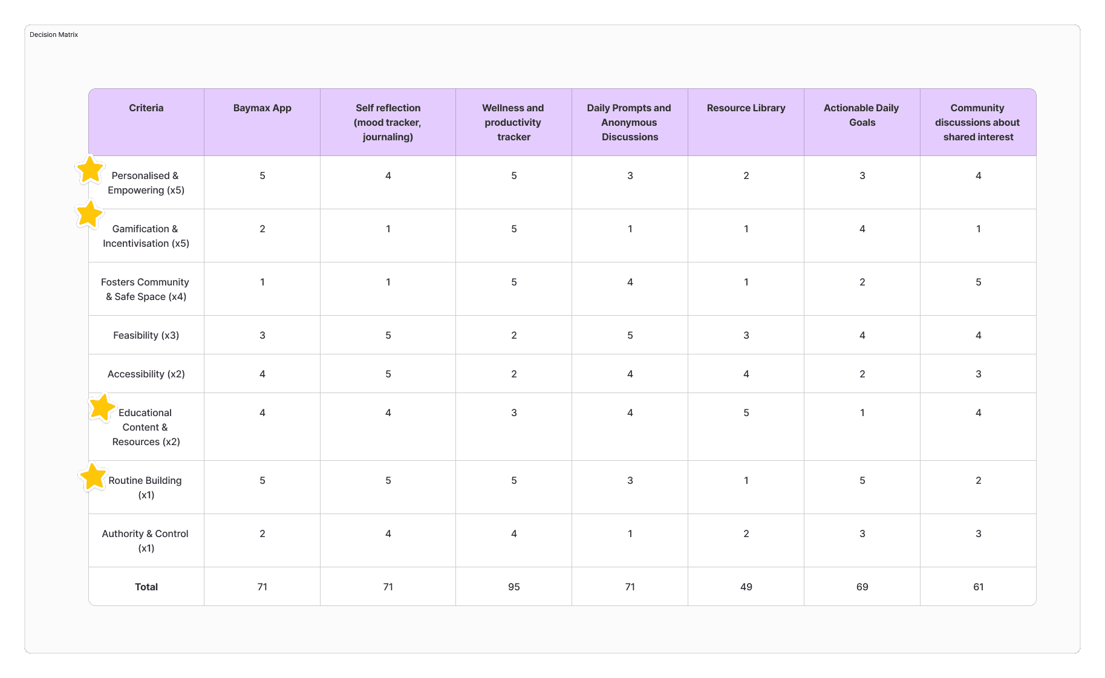The height and width of the screenshot is (678, 1105).
Task: Select the Wellness tracker total of 95
Action: coord(514,587)
